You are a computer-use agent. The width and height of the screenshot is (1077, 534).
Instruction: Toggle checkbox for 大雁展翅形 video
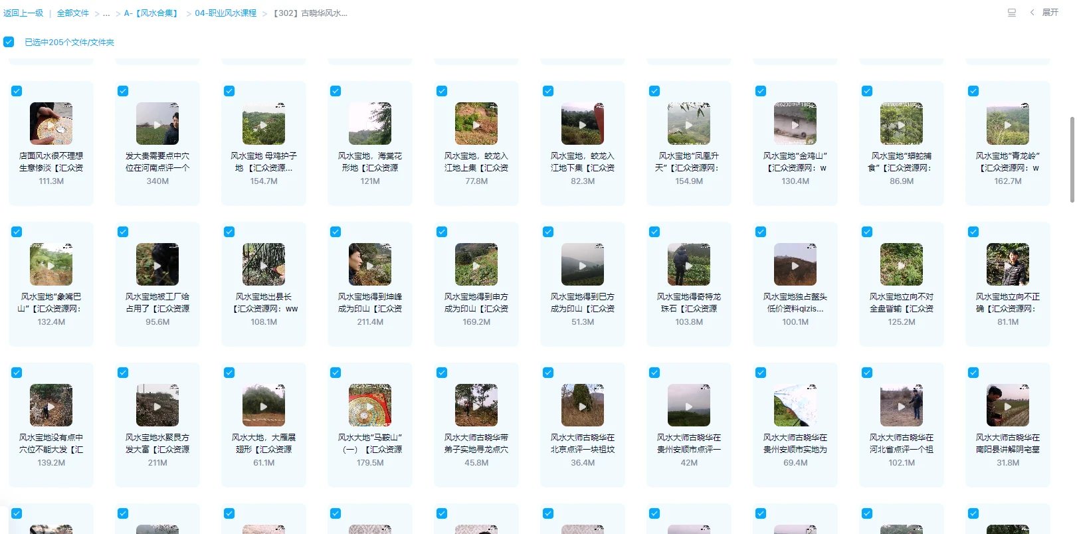(229, 373)
